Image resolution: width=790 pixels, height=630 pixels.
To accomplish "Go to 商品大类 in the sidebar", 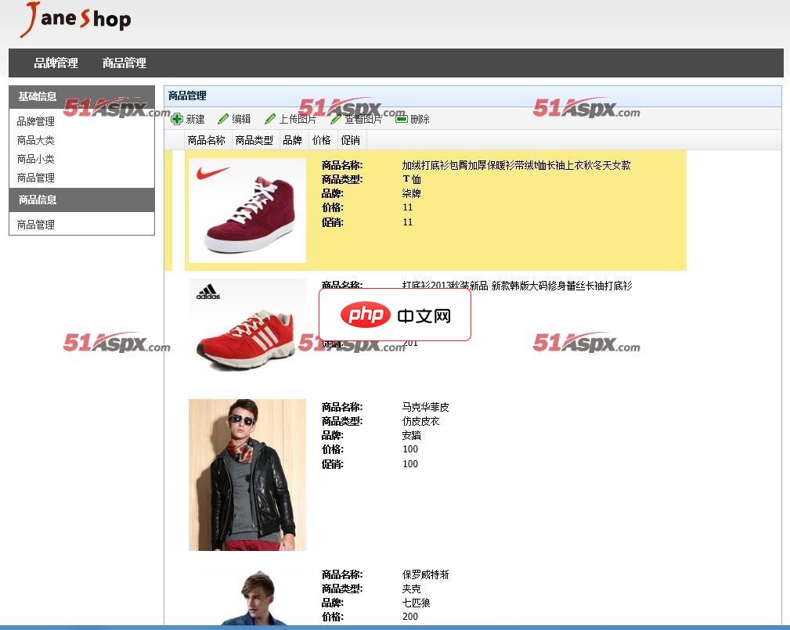I will (36, 140).
